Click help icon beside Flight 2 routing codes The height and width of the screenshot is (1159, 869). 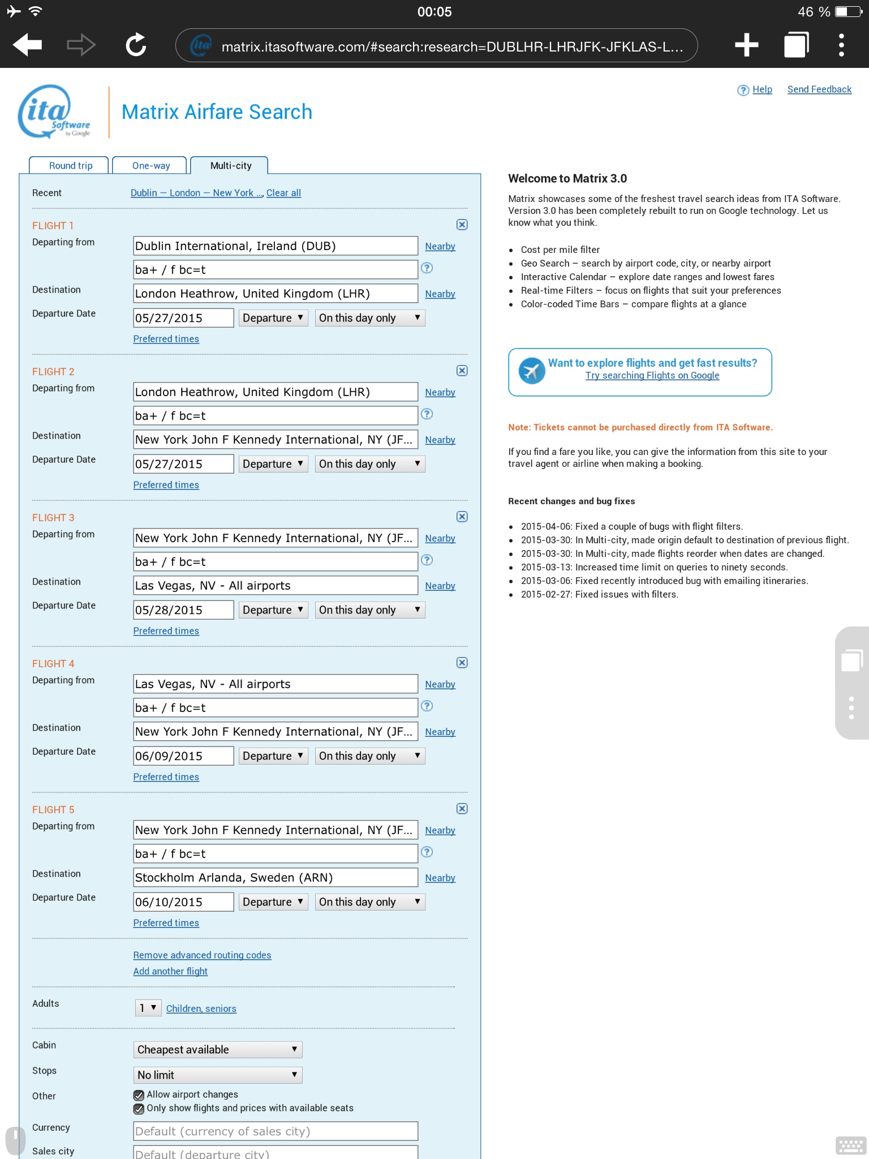427,414
